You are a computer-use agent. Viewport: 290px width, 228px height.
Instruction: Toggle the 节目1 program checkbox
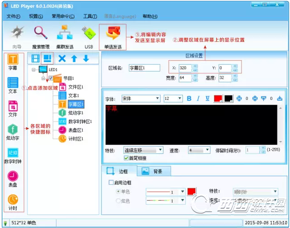(51, 78)
